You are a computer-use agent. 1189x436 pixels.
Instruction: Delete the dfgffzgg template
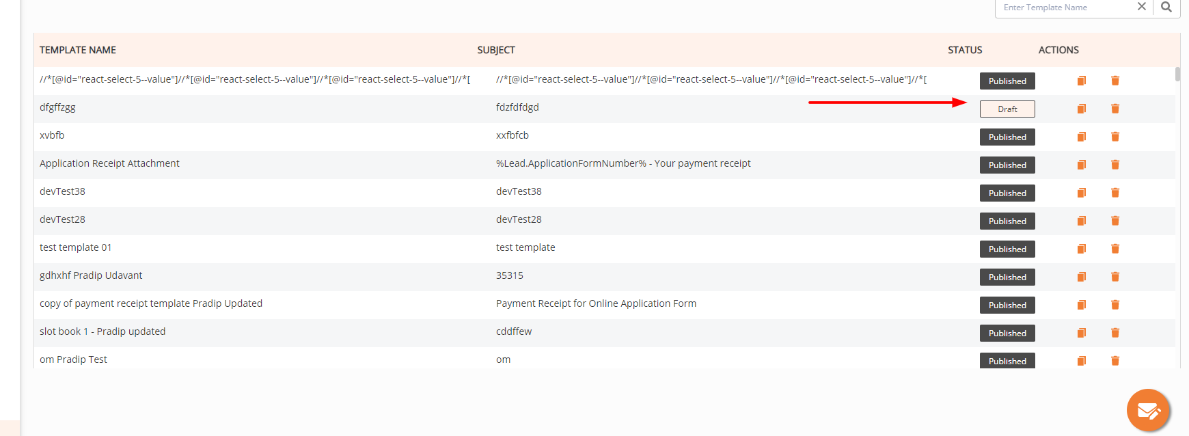pyautogui.click(x=1115, y=109)
